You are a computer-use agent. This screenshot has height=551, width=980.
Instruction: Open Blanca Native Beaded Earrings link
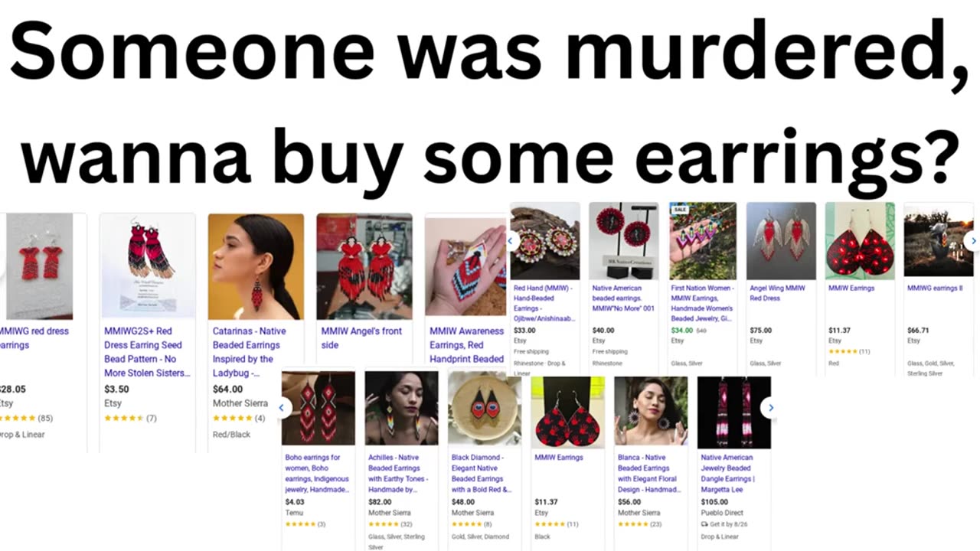click(x=648, y=474)
